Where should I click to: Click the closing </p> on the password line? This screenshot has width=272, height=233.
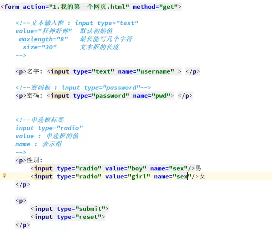point(185,96)
